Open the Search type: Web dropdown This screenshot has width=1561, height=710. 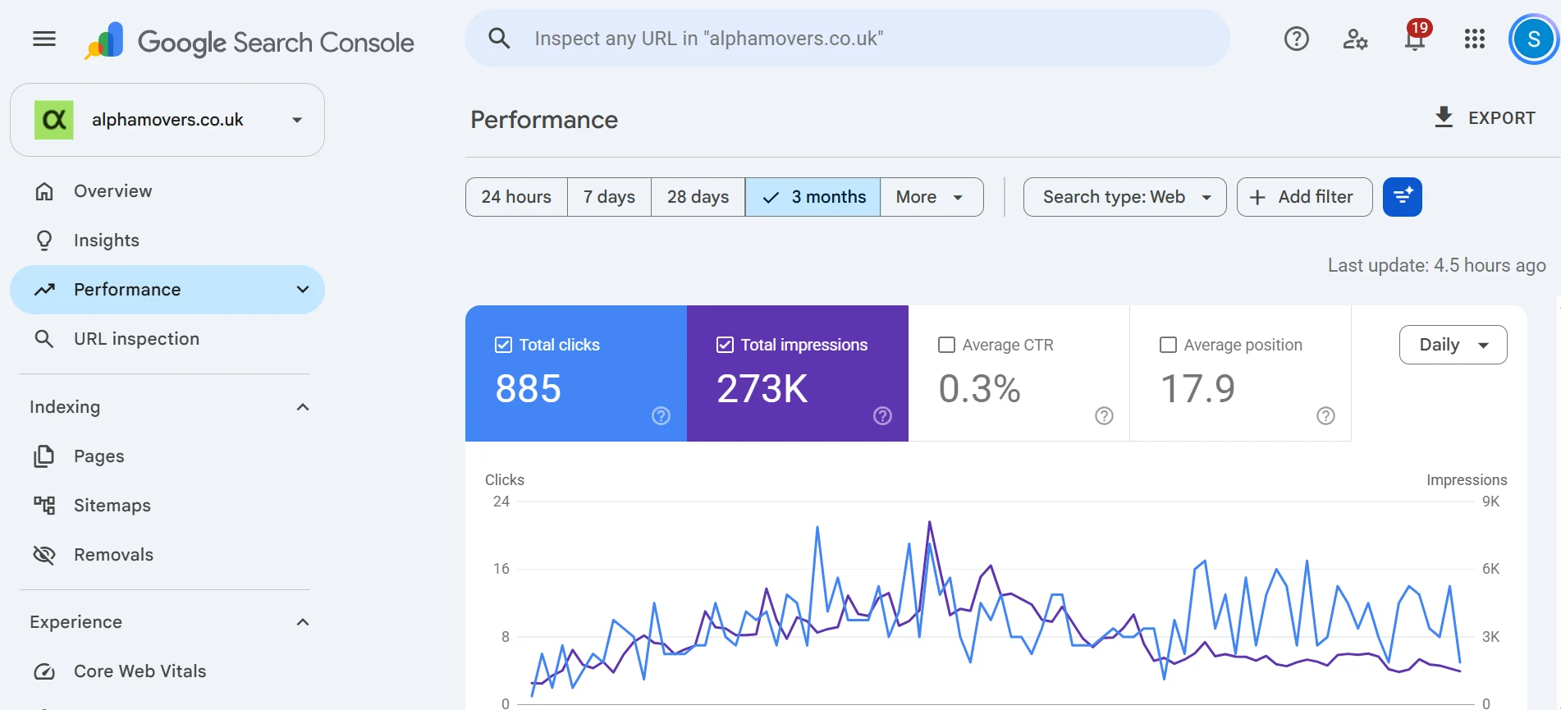[x=1124, y=197]
